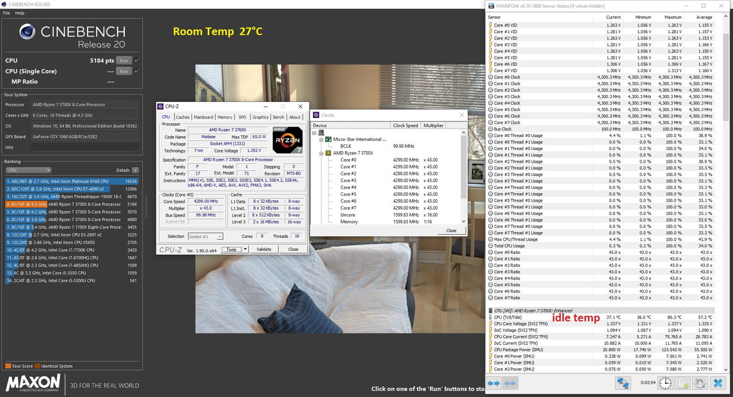Click the Bus Clock sensor icon

[491, 129]
